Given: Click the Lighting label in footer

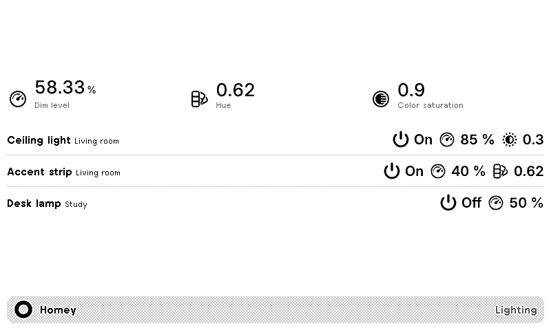Looking at the screenshot, I should click(x=516, y=310).
